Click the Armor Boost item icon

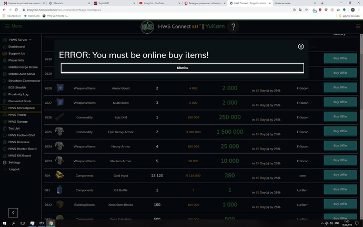60,88
